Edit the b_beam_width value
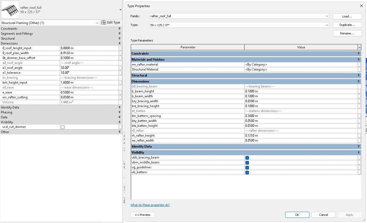This screenshot has height=223, width=367. tap(301, 96)
